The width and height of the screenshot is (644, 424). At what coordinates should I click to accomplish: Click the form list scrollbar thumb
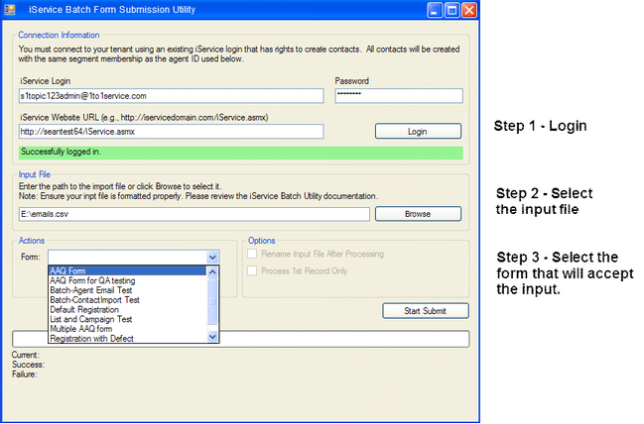(x=212, y=301)
